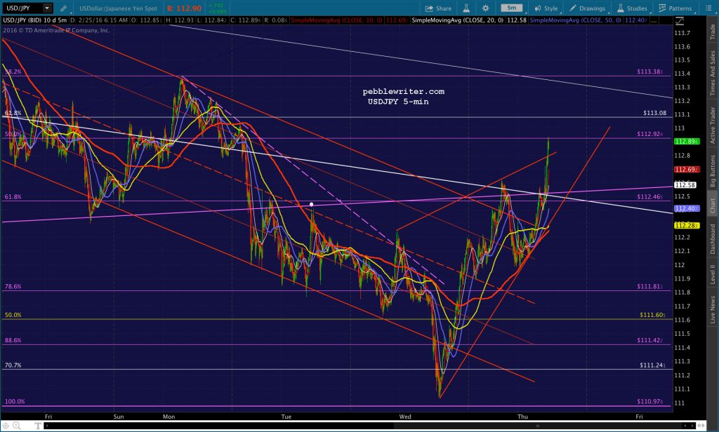Image resolution: width=719 pixels, height=432 pixels.
Task: Click the 100.0% Fibonacci label
Action: pos(15,401)
